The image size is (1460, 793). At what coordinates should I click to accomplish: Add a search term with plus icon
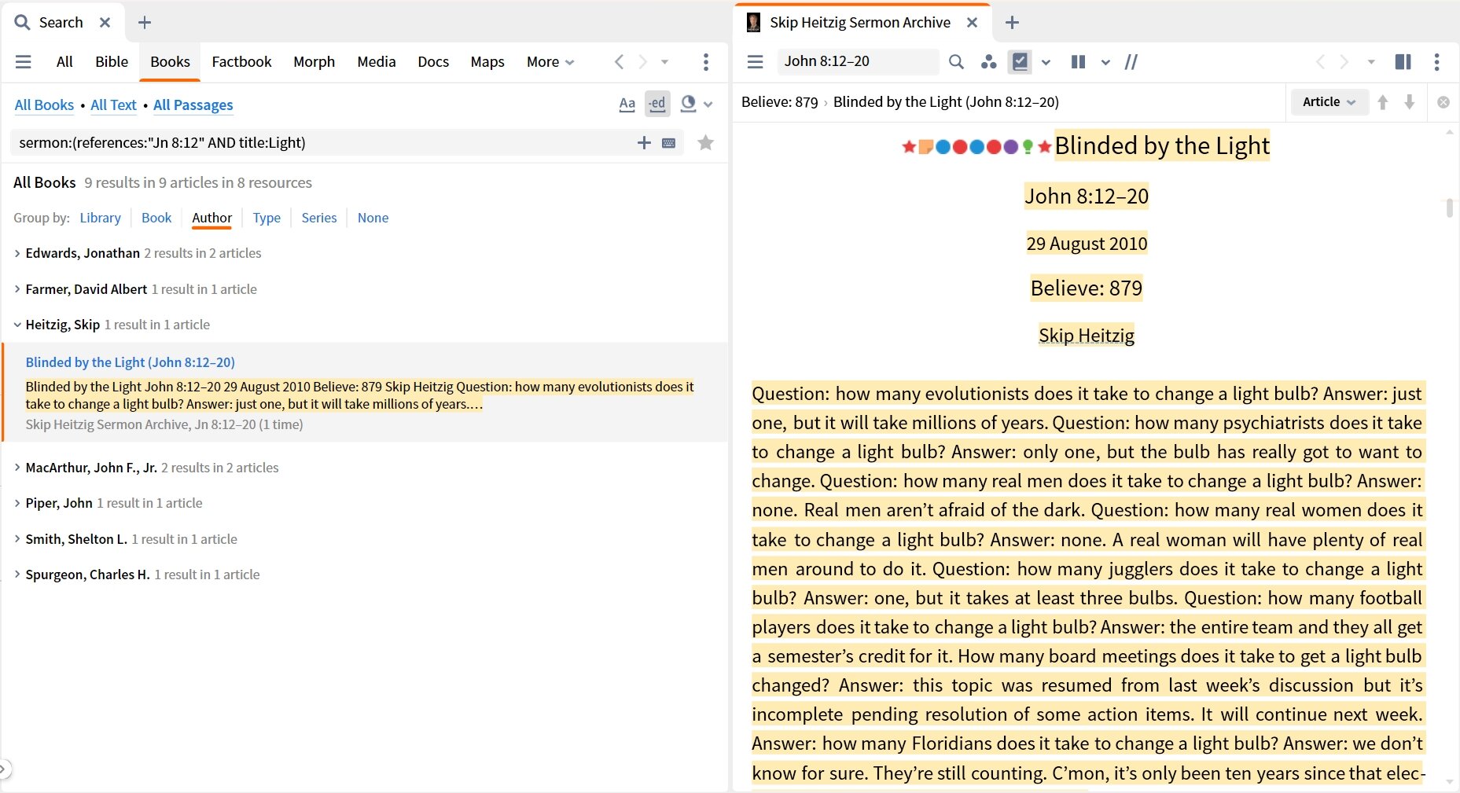[644, 142]
